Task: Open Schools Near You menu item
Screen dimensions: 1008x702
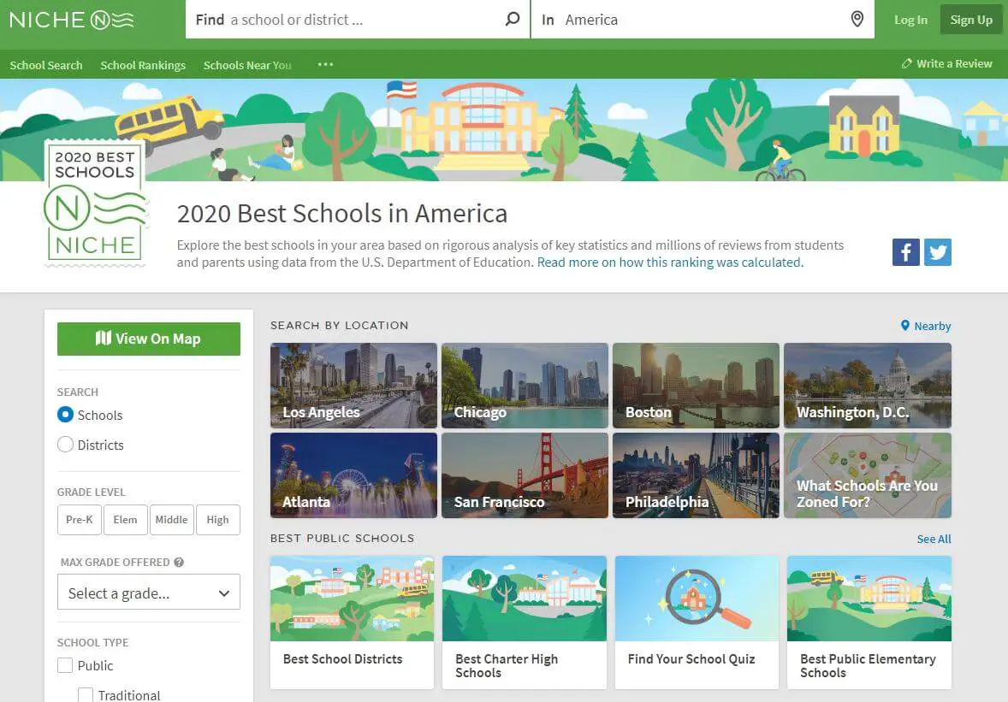Action: (x=247, y=65)
